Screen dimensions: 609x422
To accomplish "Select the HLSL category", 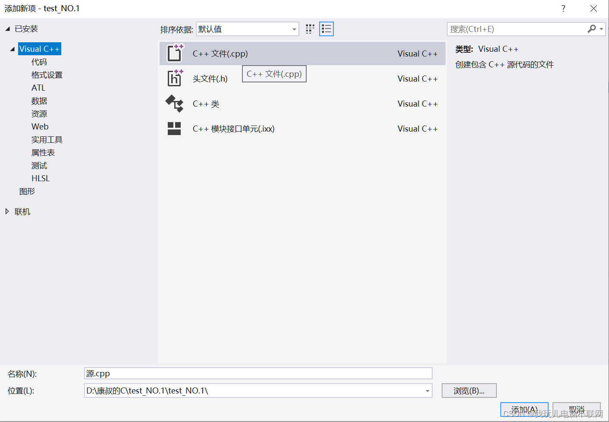I will tap(41, 178).
